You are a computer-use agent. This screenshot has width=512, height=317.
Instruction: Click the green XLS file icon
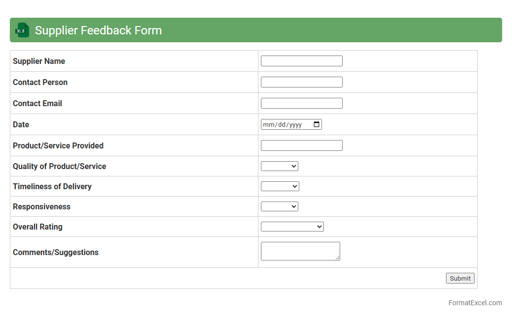[x=22, y=30]
